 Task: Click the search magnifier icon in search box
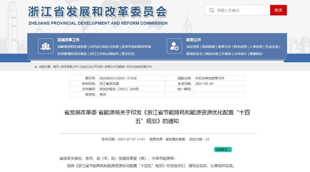click(x=211, y=10)
